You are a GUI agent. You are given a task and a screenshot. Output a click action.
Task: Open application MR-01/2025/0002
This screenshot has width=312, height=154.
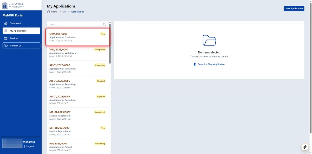click(x=78, y=115)
